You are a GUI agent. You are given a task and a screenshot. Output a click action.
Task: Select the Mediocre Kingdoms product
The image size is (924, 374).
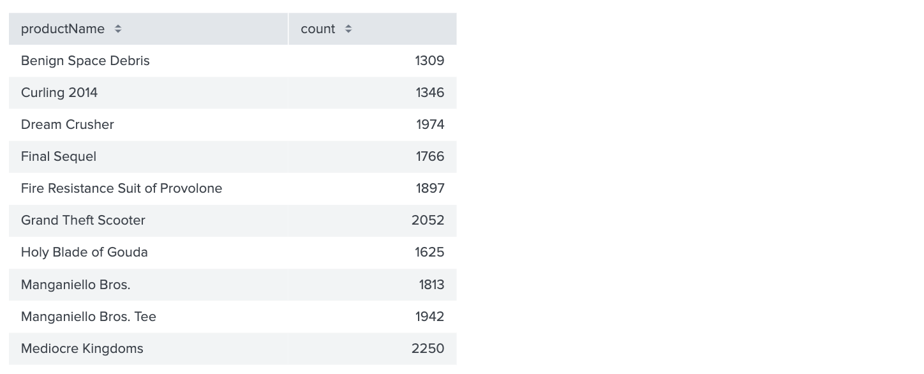[x=82, y=348]
